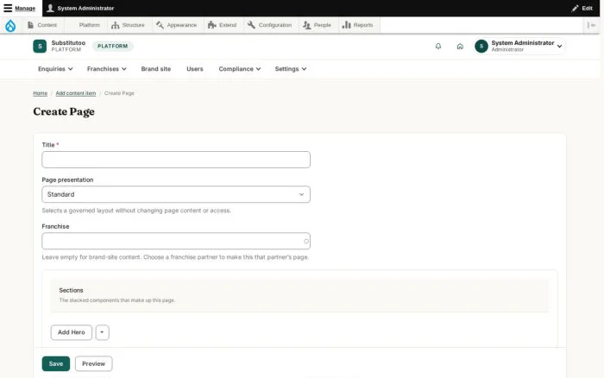This screenshot has height=378, width=604.
Task: Open the Page presentation Standard dropdown
Action: coord(176,194)
